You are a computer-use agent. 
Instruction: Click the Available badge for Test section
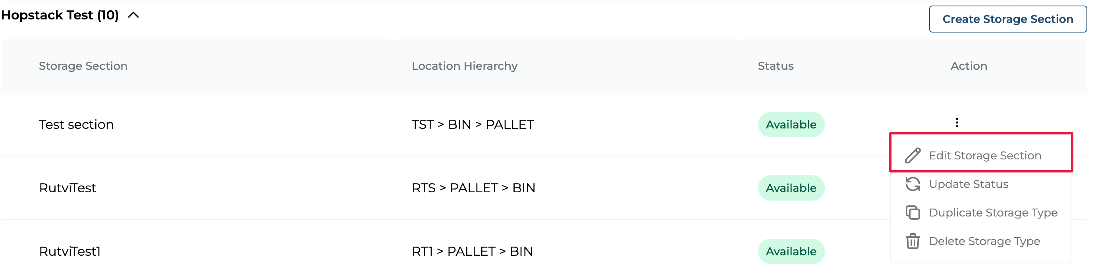coord(791,125)
